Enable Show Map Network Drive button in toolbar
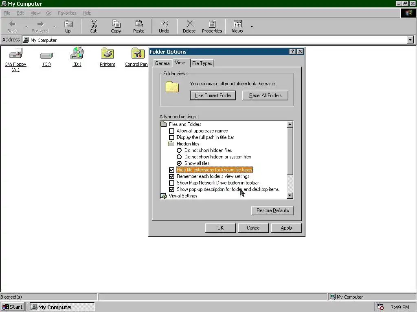The image size is (417, 312). click(172, 183)
